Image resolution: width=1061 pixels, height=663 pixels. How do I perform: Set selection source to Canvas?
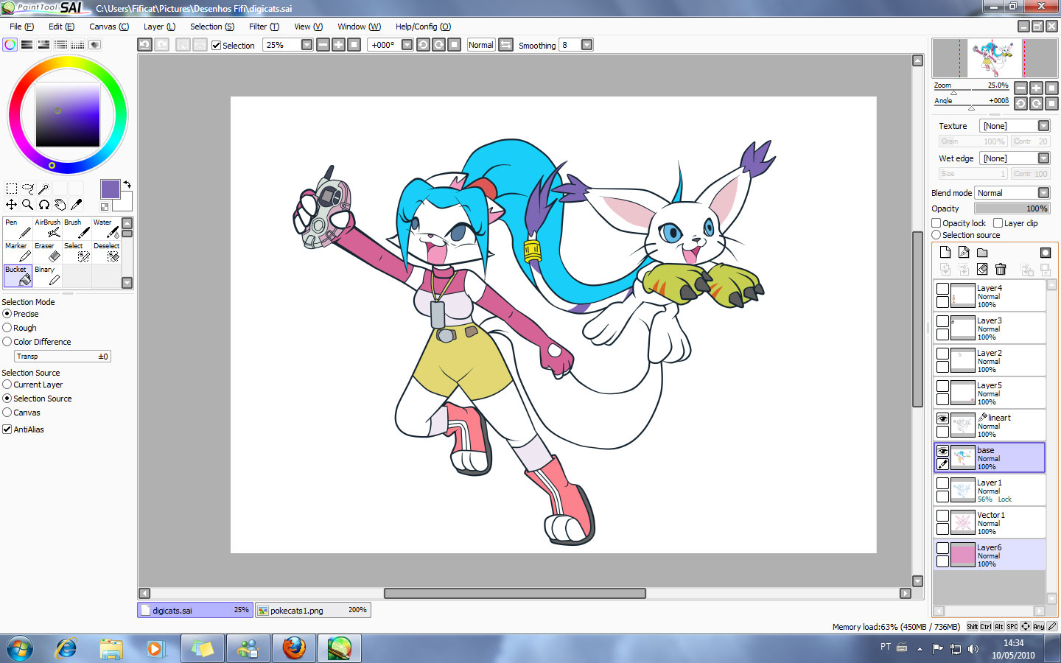(x=7, y=413)
